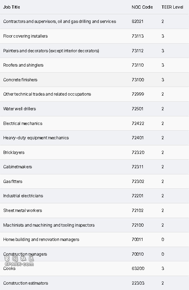Click the NOC Code column header
This screenshot has height=290, width=189.
click(142, 7)
